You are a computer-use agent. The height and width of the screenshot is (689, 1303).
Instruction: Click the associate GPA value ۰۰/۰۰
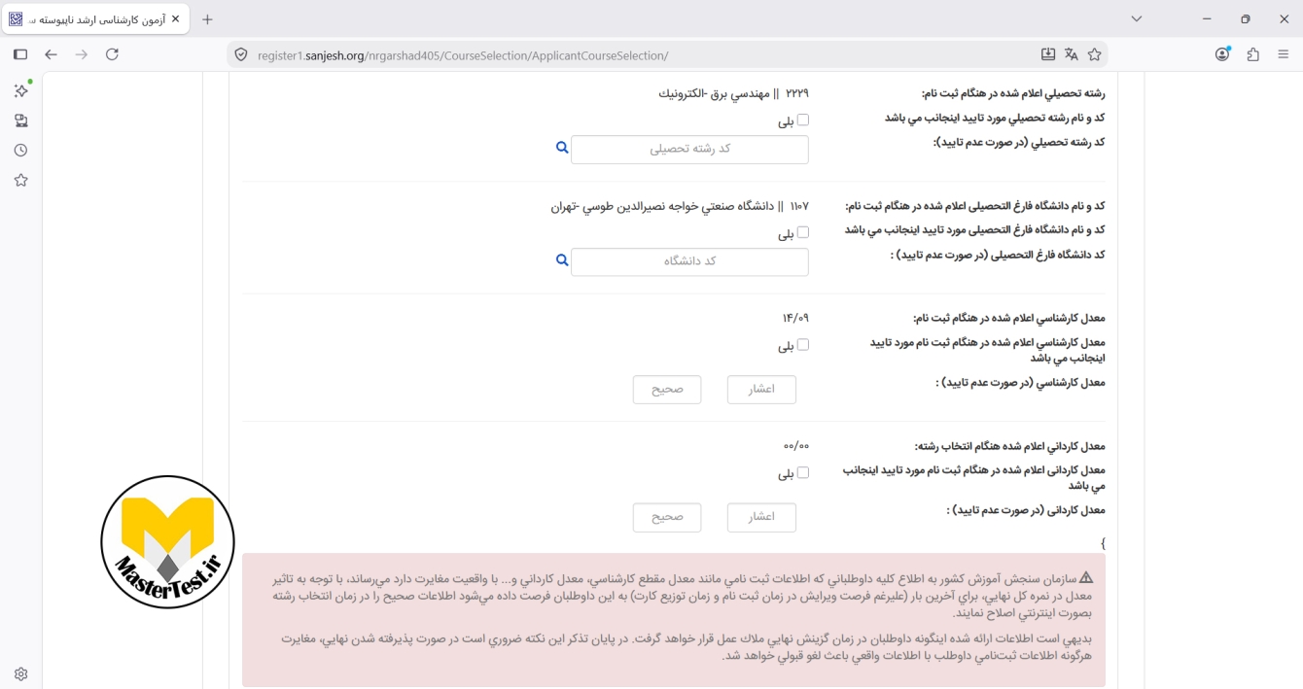pos(795,446)
